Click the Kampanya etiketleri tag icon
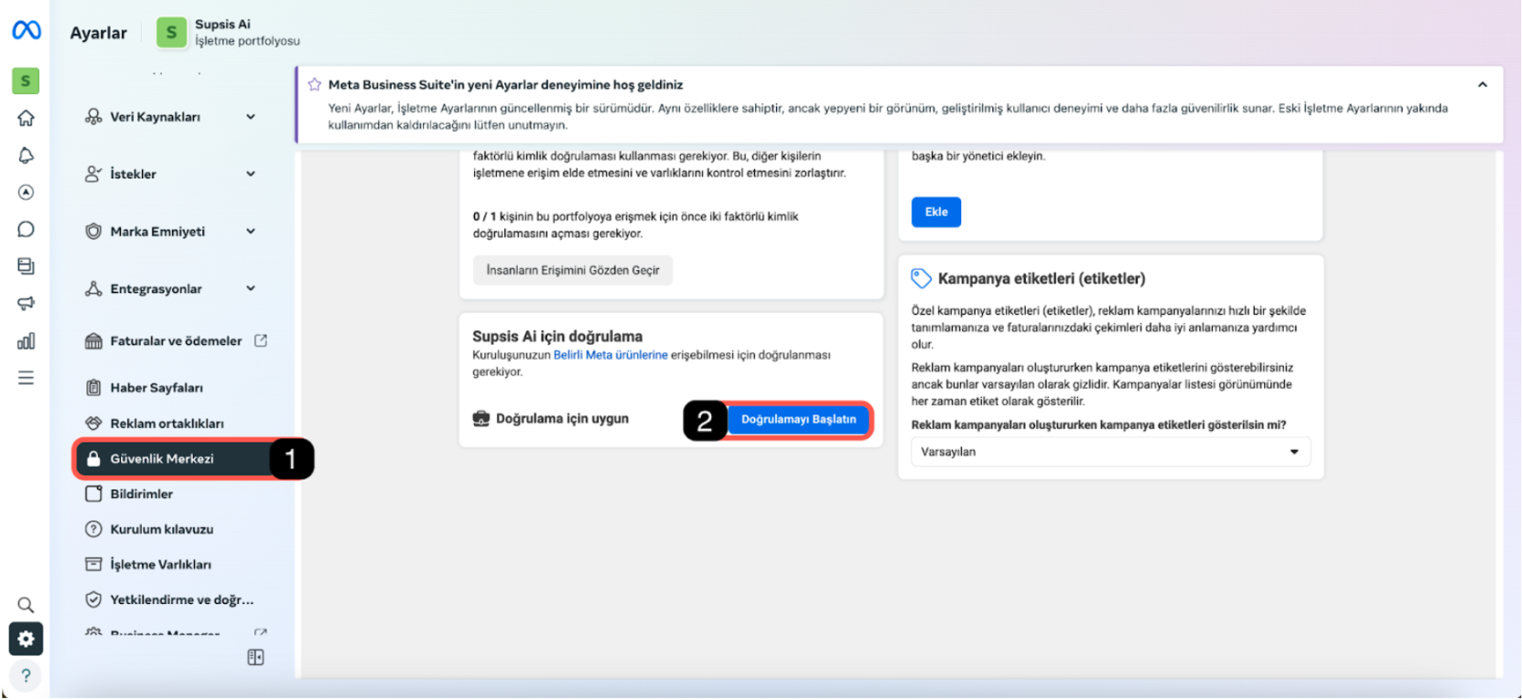The image size is (1522, 700). pos(921,278)
